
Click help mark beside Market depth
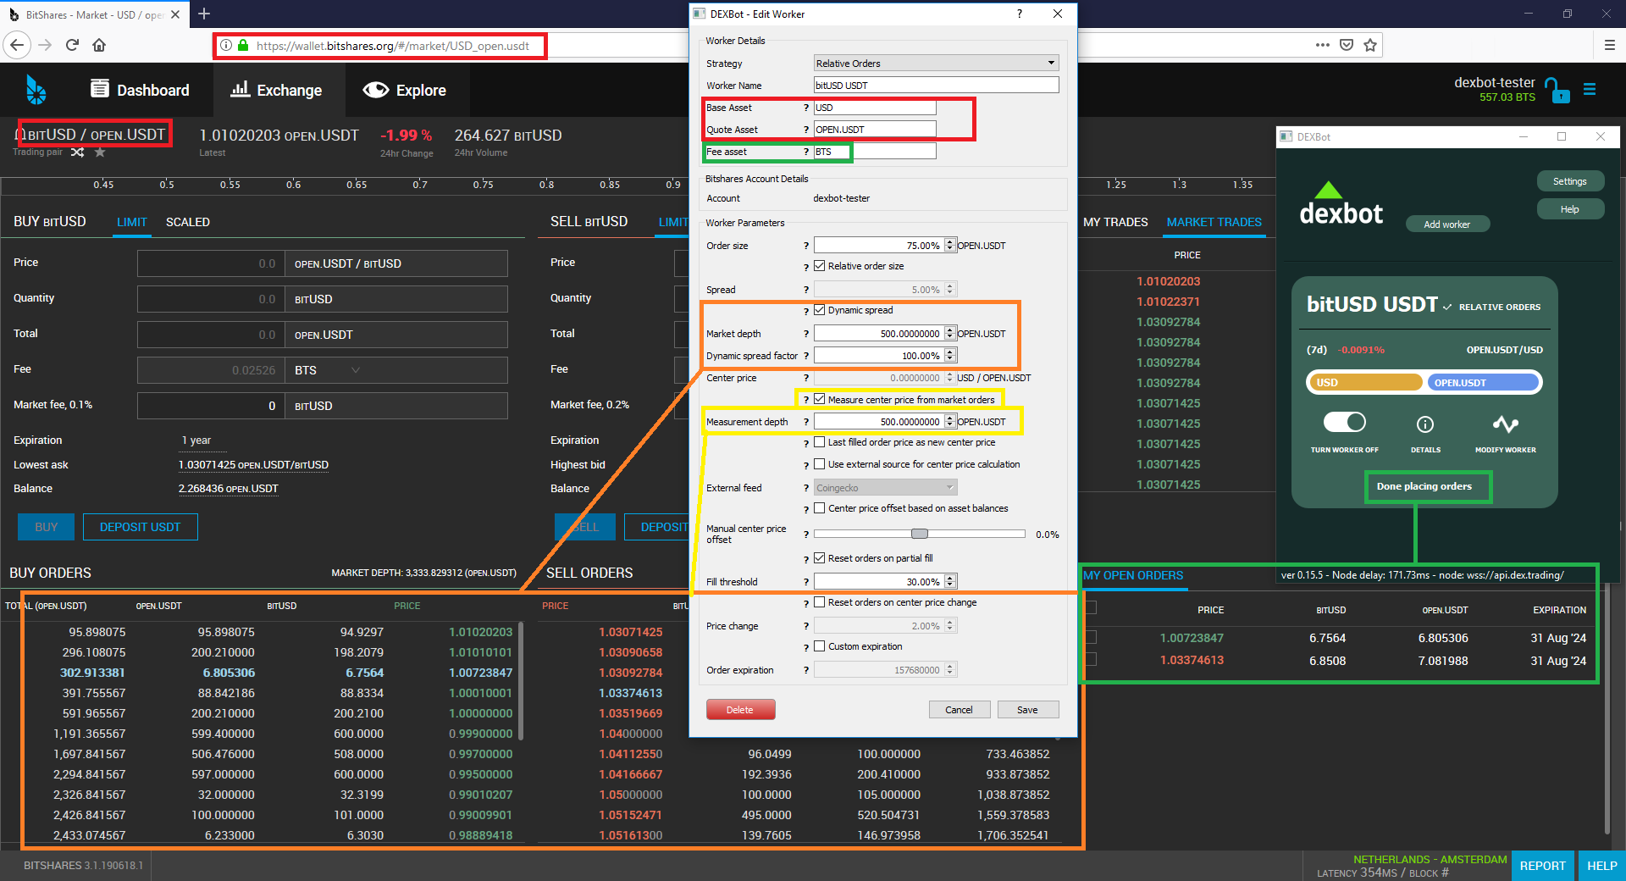(x=806, y=335)
